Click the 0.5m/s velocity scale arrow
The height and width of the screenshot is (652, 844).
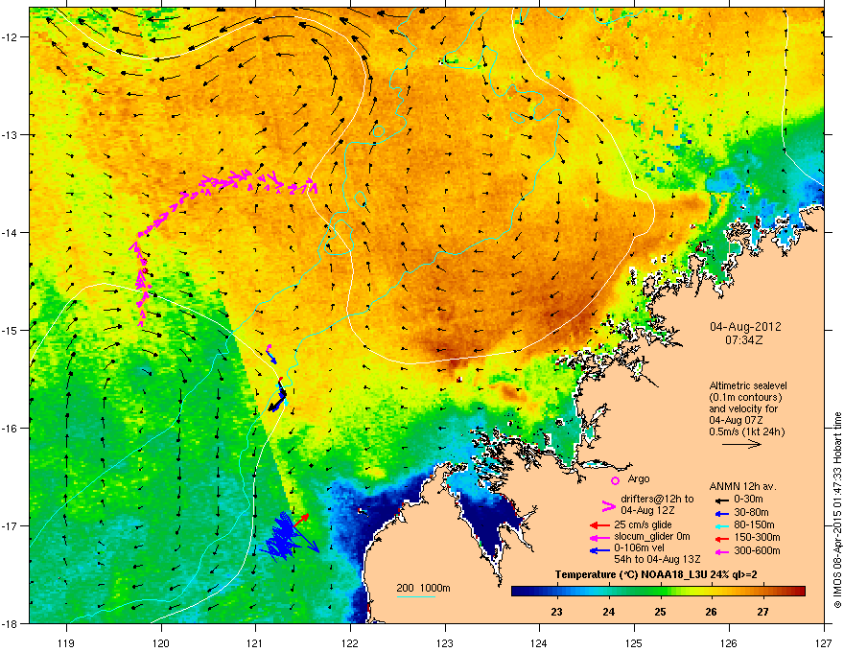pos(741,444)
